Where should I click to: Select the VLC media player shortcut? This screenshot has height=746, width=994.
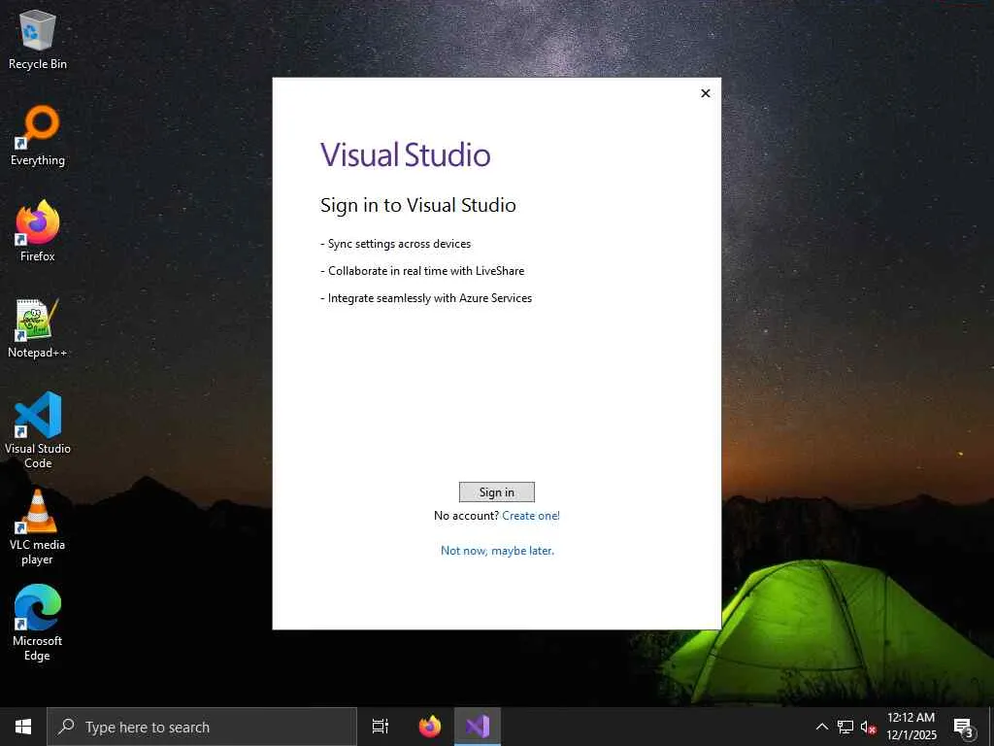click(38, 527)
